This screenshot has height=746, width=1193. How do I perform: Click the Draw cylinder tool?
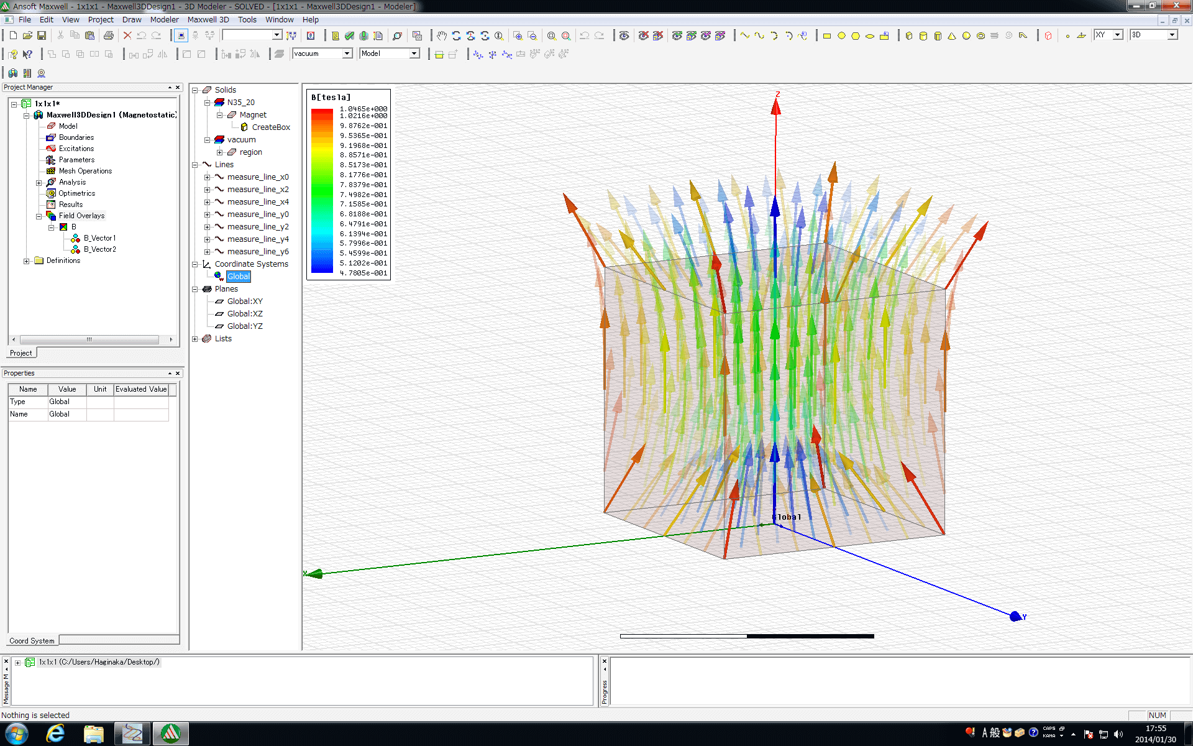click(x=923, y=35)
